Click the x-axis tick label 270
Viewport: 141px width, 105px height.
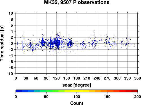click(x=107, y=78)
